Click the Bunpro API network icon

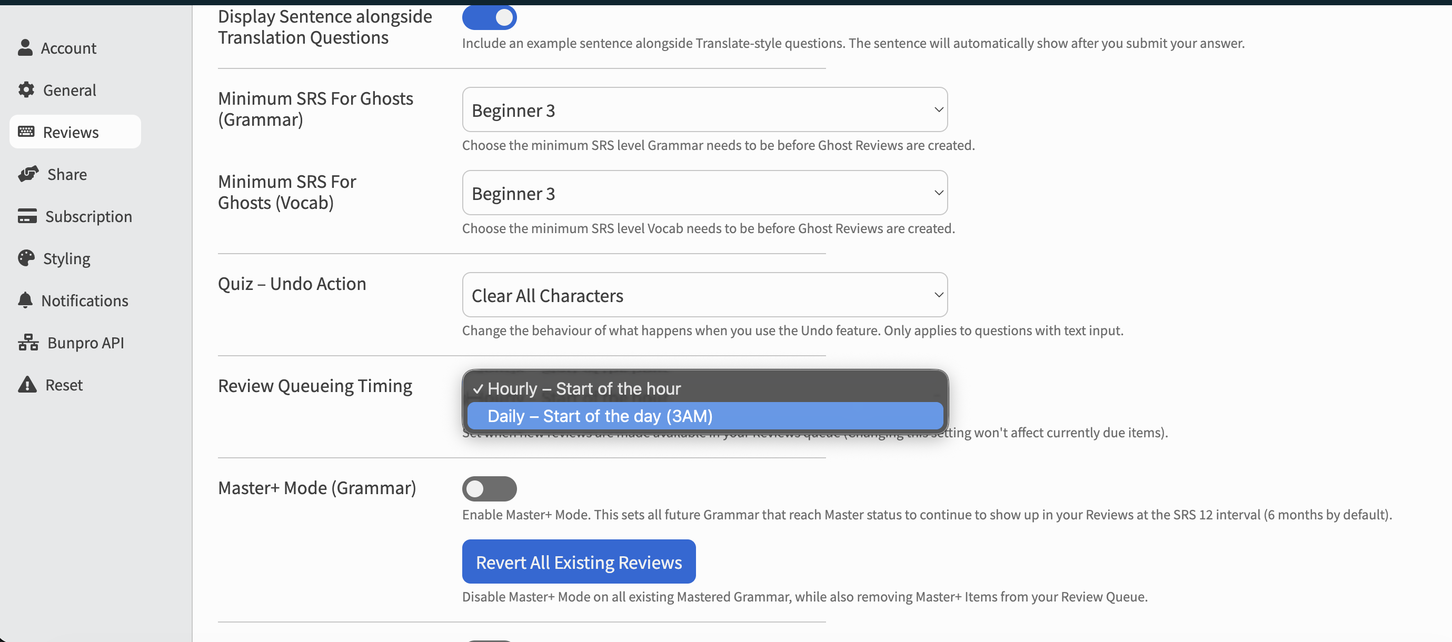click(x=28, y=343)
